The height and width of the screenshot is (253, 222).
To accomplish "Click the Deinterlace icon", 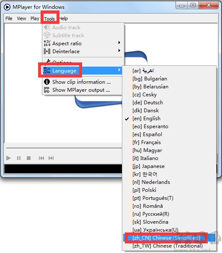I will [47, 51].
